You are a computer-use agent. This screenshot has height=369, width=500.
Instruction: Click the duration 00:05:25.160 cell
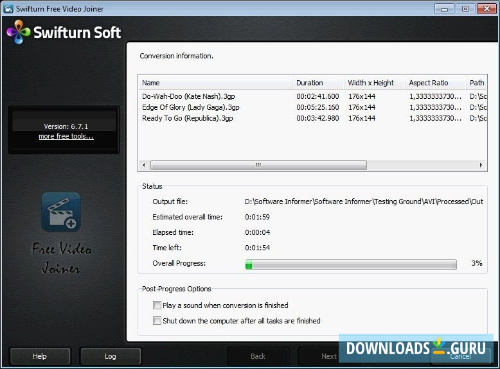(x=317, y=107)
